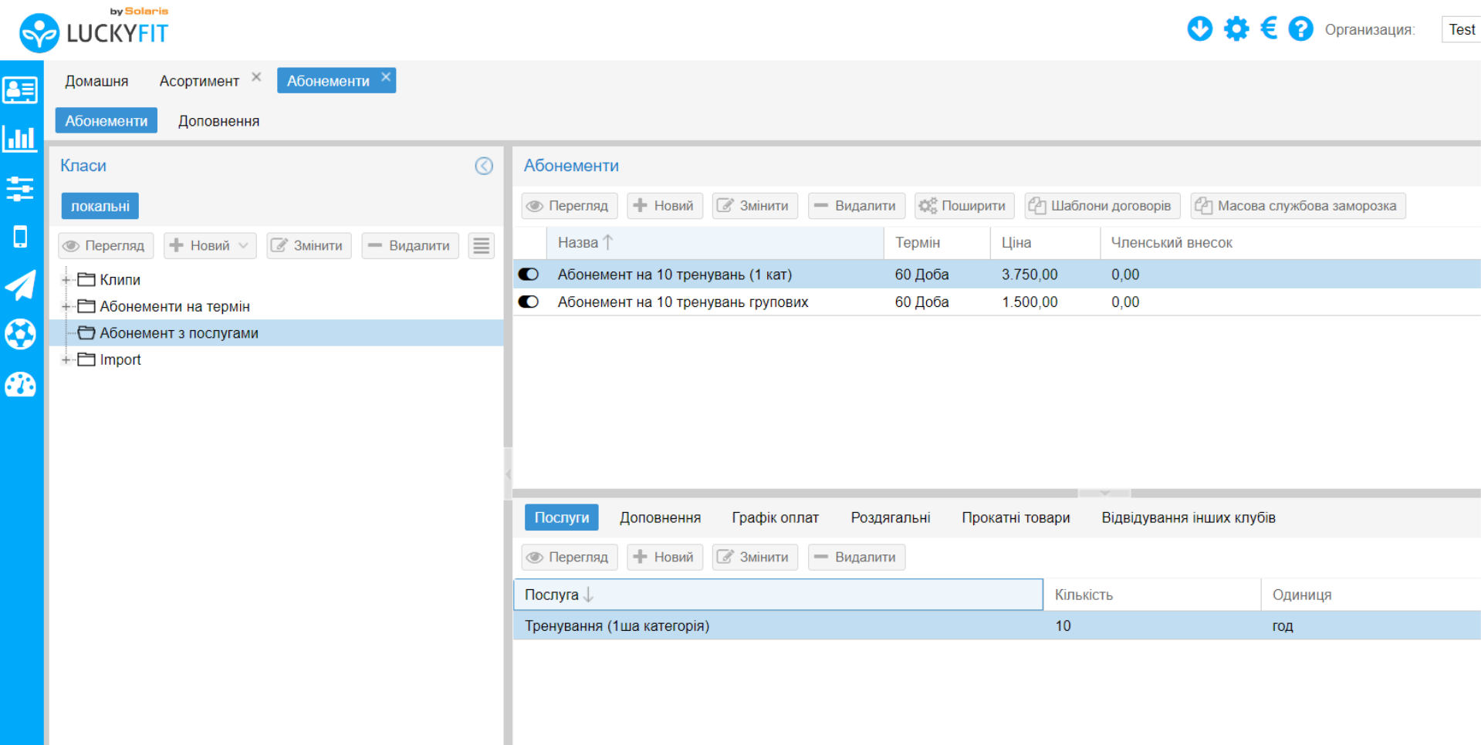Select Абонемент з послугами tree item
The width and height of the screenshot is (1481, 745).
coord(276,332)
